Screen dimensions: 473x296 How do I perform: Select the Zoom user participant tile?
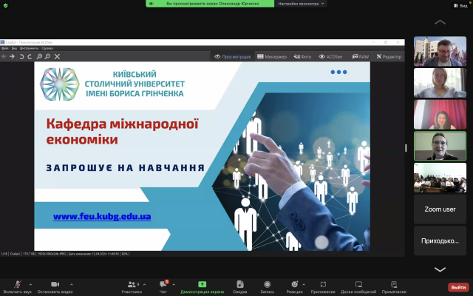click(x=439, y=209)
